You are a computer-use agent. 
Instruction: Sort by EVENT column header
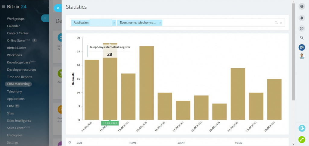181,143
